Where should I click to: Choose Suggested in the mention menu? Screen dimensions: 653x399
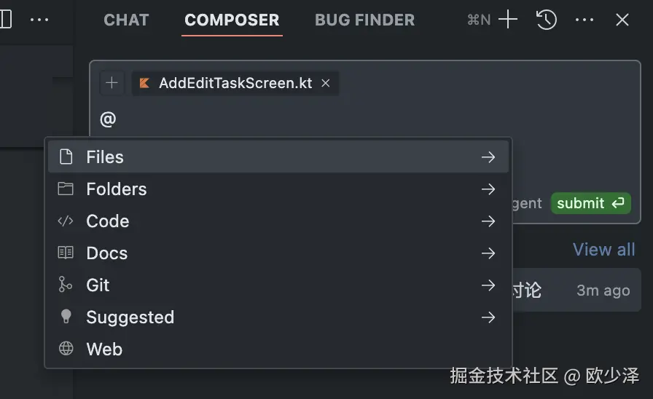coord(130,317)
